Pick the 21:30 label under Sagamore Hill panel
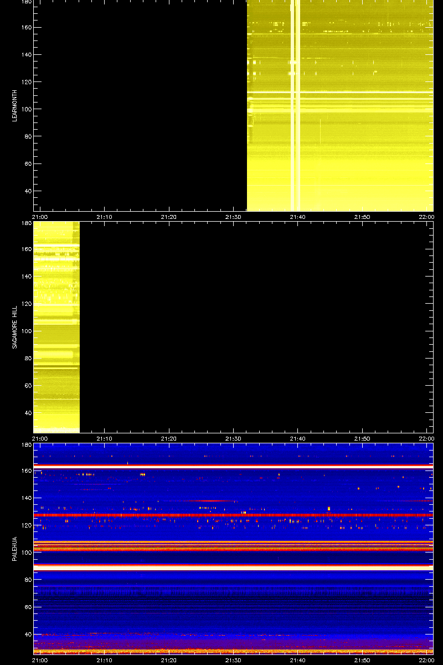The height and width of the screenshot is (665, 443). point(233,438)
